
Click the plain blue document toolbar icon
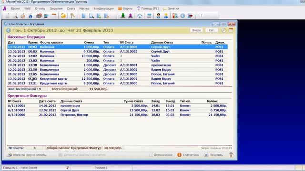pos(84,16)
